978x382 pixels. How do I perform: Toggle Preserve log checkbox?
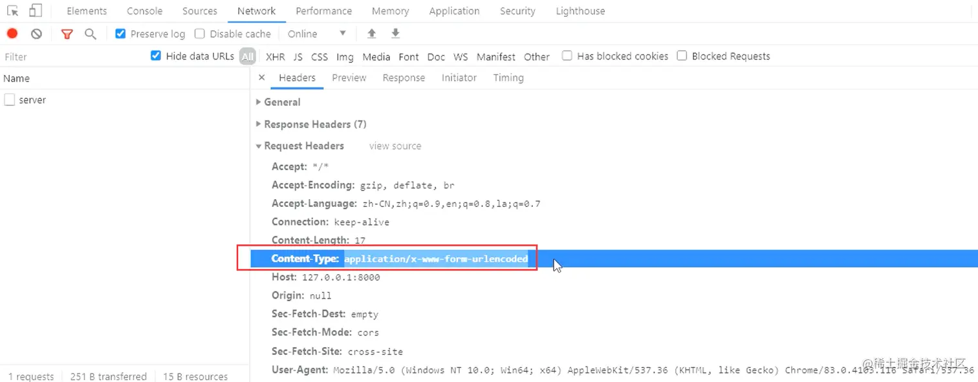(x=120, y=34)
